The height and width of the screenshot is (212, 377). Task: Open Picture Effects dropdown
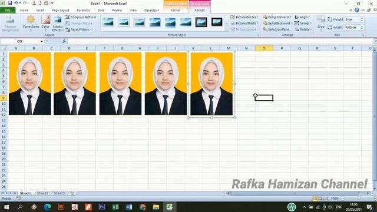tap(244, 23)
